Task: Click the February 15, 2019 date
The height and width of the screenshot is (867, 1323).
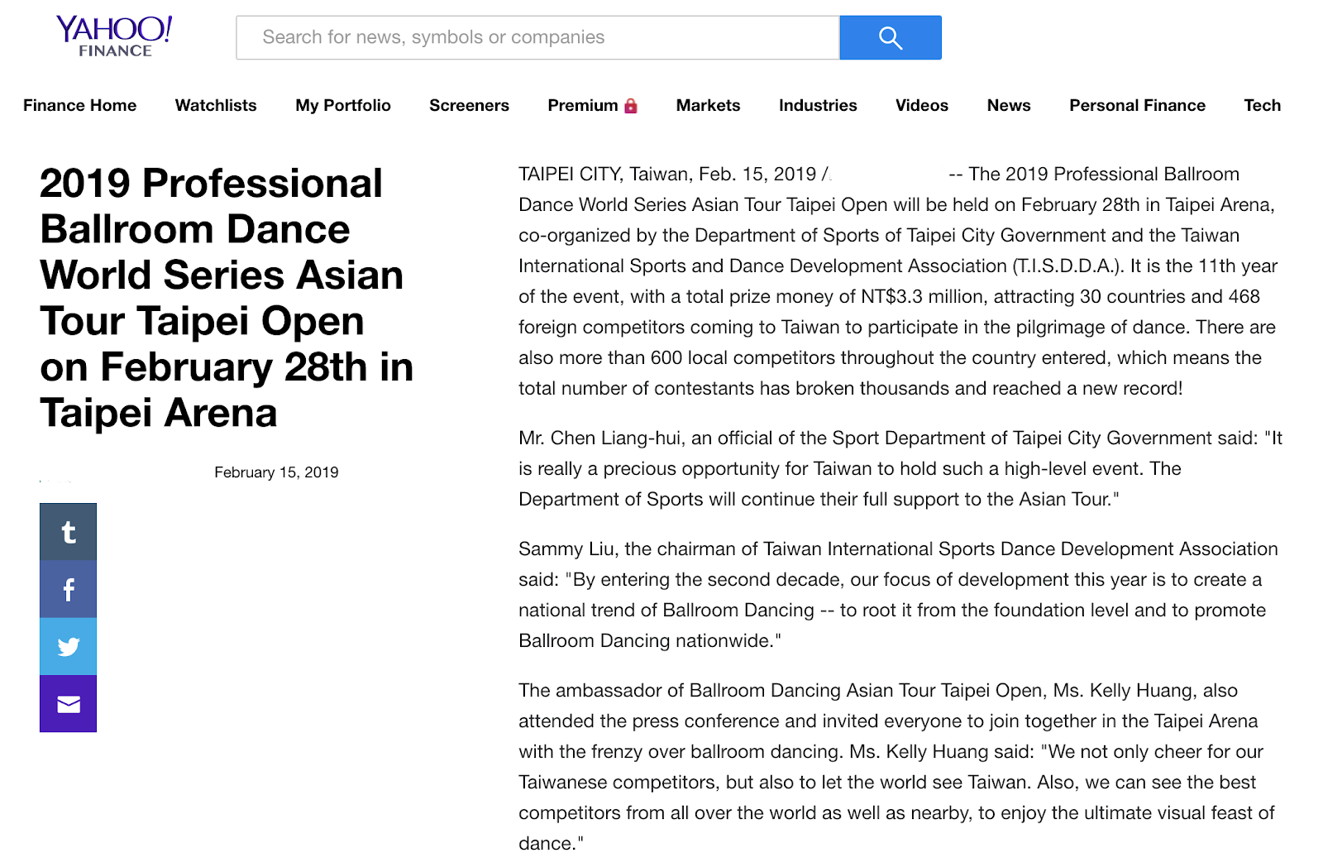Action: click(276, 472)
